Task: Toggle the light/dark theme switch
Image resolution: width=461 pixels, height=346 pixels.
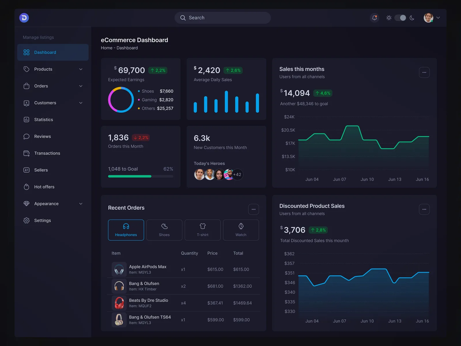Action: [x=400, y=18]
